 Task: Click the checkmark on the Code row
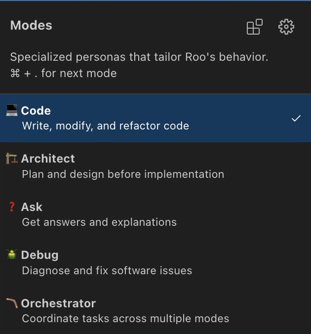click(x=296, y=119)
